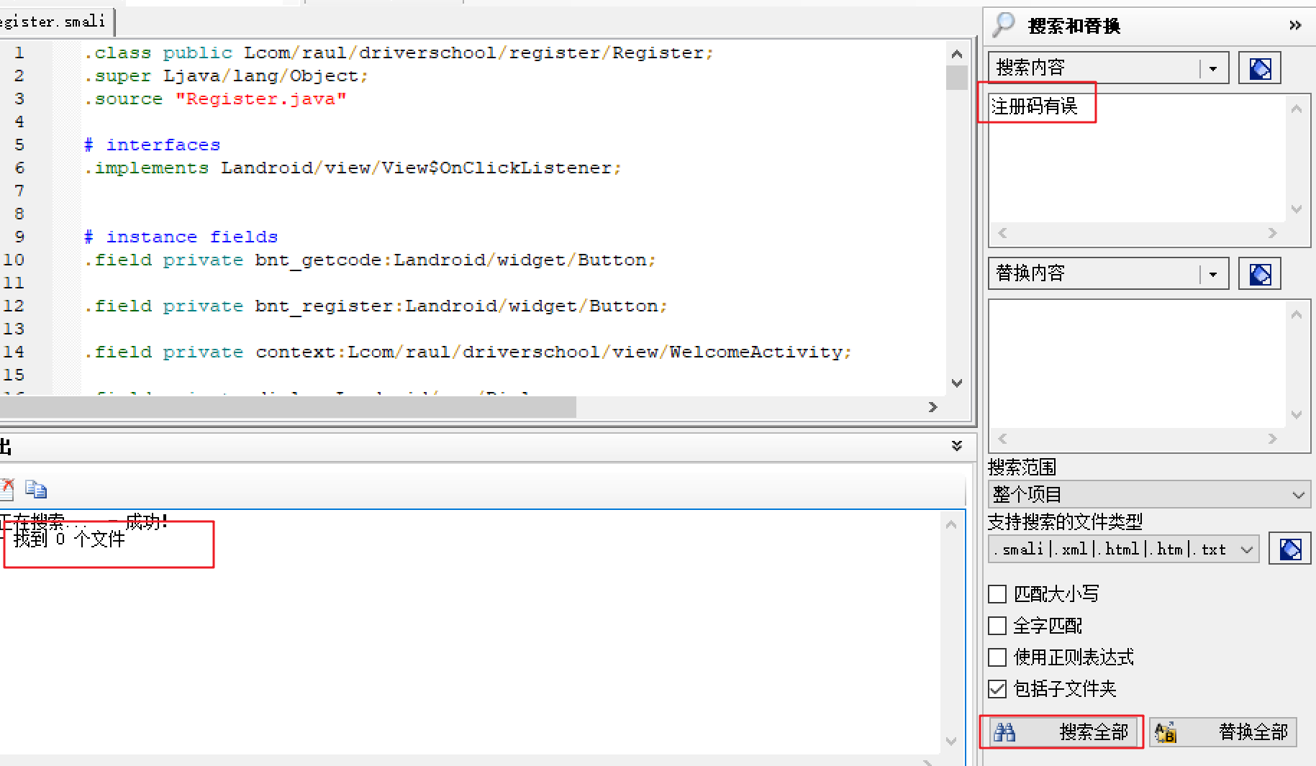Click the code line '.source "Register.java"'
This screenshot has height=766, width=1316.
pos(215,99)
